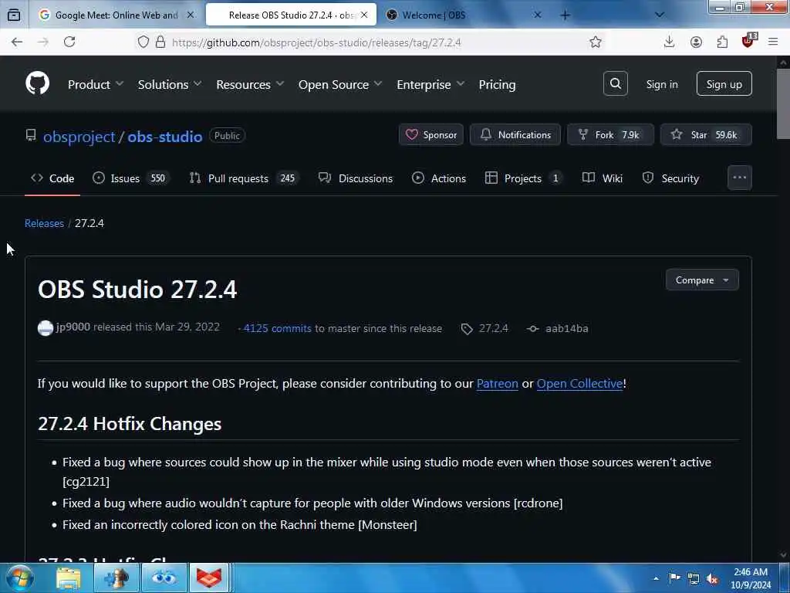The height and width of the screenshot is (593, 790).
Task: Open Firefox downloads arrow icon
Action: 669,42
